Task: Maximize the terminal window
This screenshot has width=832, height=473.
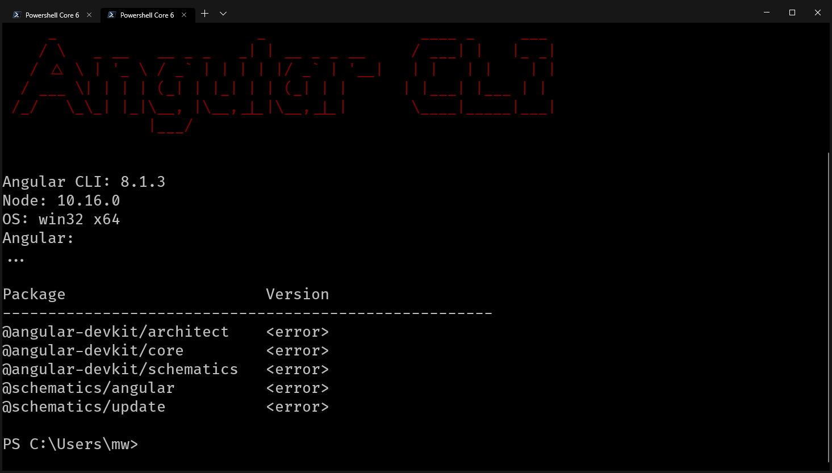Action: [x=792, y=12]
